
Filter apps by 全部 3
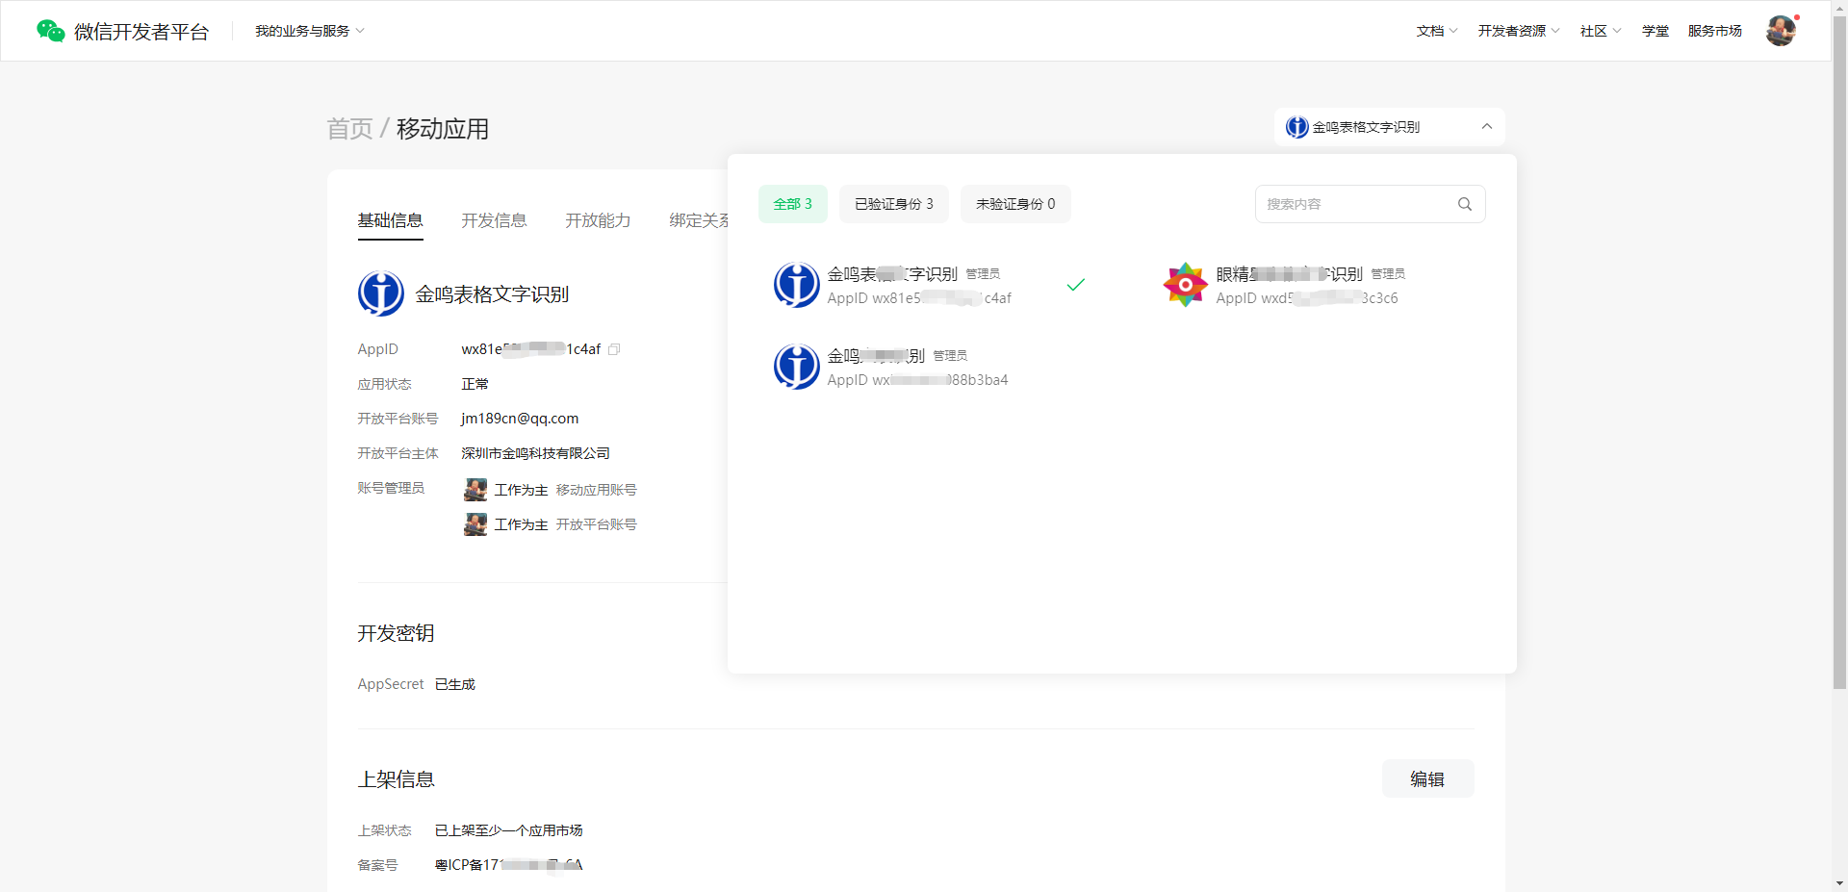793,204
